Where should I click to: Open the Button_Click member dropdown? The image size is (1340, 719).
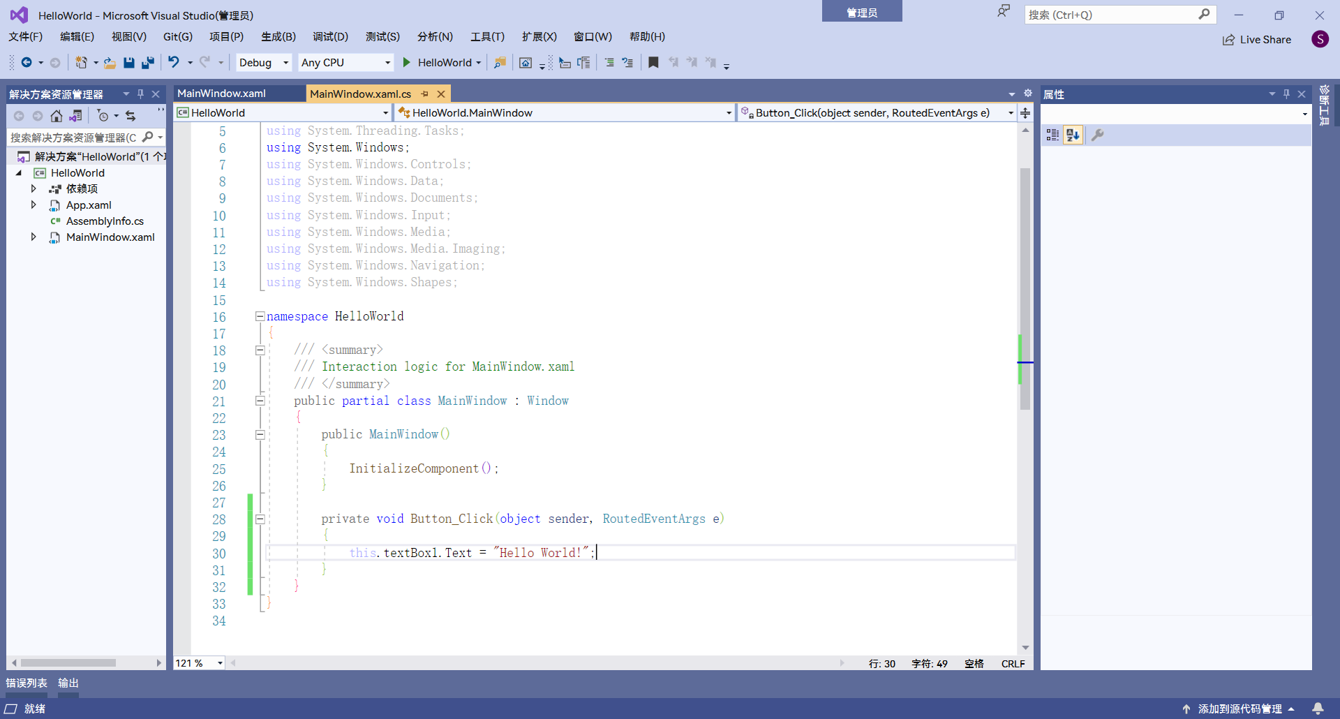click(x=1011, y=112)
